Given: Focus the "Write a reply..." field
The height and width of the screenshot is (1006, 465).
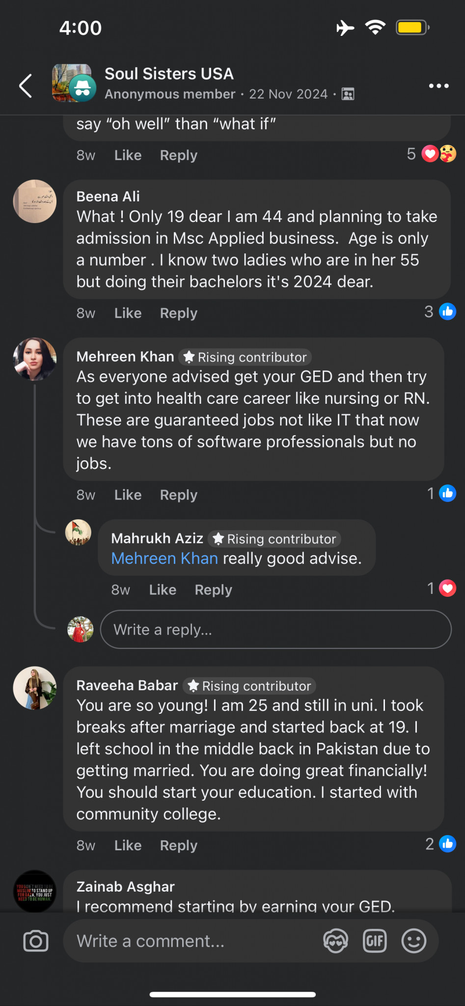Looking at the screenshot, I should [275, 630].
